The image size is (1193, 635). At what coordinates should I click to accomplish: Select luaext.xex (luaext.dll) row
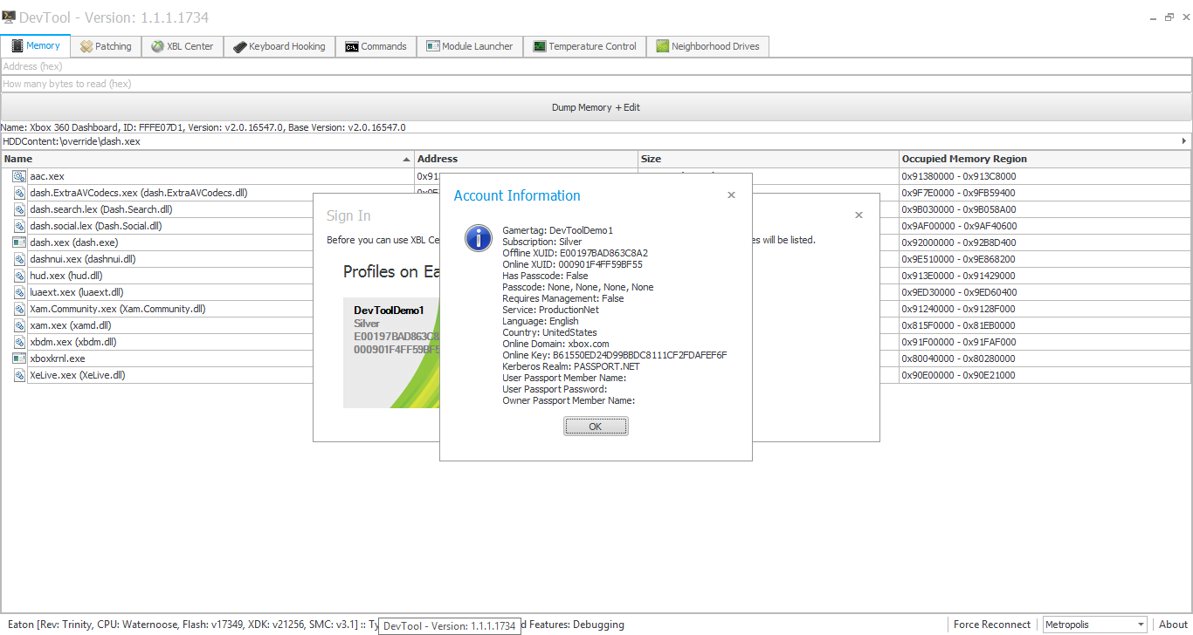pyautogui.click(x=77, y=292)
